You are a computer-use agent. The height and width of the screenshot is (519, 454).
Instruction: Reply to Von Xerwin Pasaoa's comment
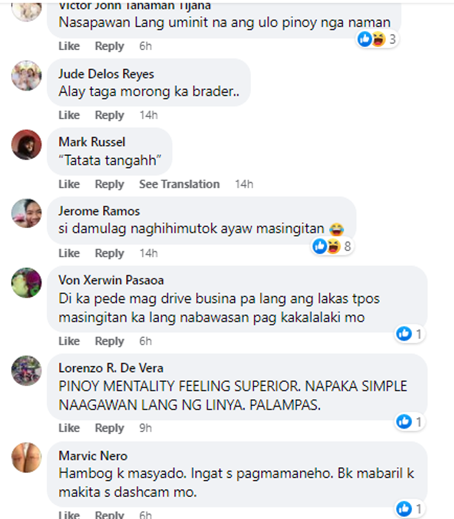(110, 341)
